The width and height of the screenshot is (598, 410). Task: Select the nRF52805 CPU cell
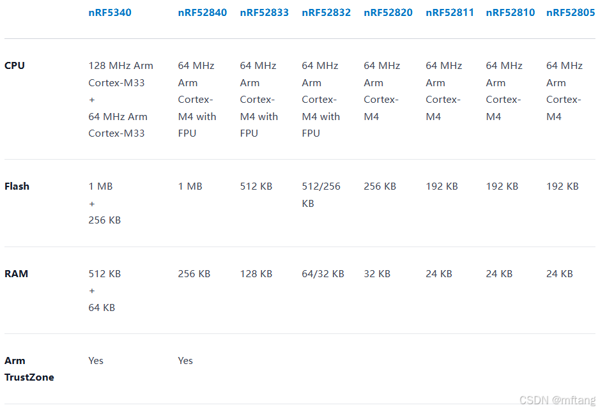[x=564, y=91]
